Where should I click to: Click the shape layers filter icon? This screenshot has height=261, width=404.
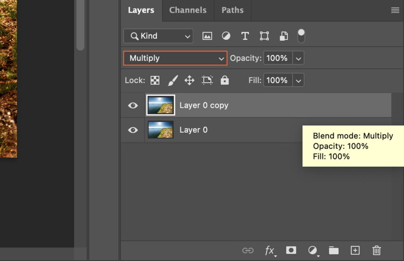[264, 35]
